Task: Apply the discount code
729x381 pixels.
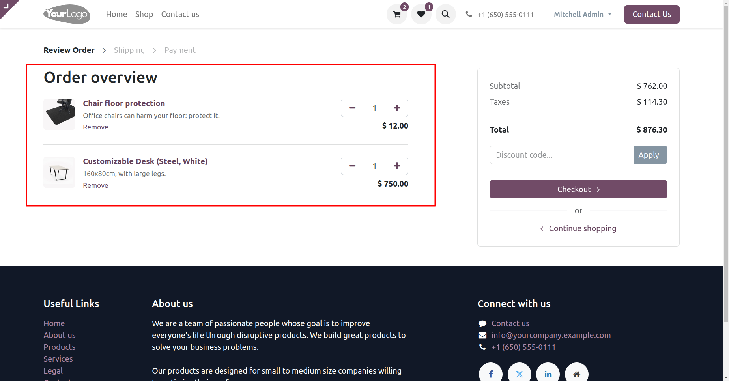Action: tap(650, 155)
